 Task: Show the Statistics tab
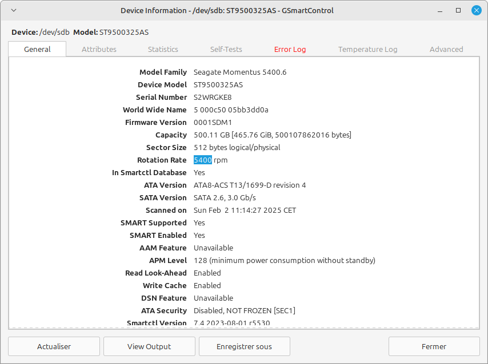pos(163,49)
